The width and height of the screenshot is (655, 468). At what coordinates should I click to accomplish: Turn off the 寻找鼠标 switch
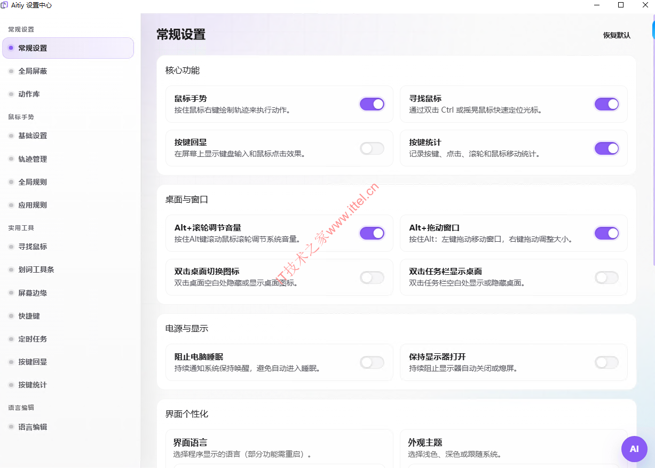tap(607, 104)
